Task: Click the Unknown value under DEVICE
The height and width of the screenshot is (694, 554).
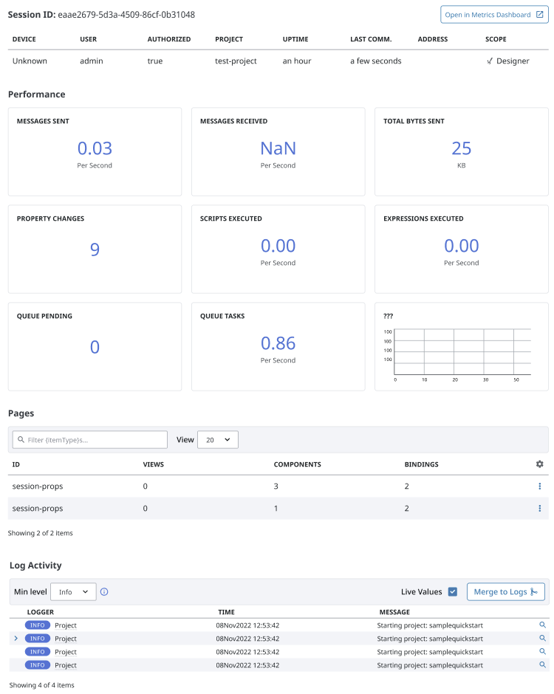Action: 30,61
